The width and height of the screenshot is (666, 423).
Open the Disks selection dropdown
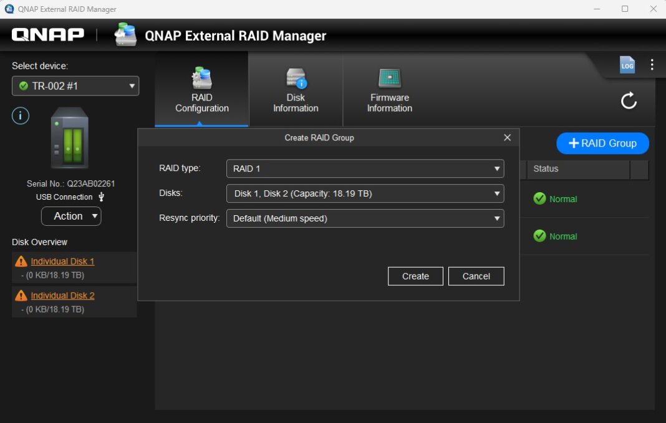click(365, 193)
